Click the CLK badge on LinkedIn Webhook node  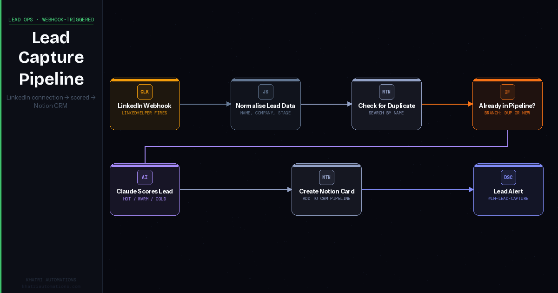145,92
